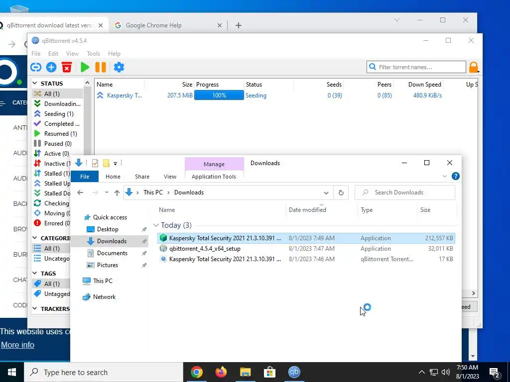Viewport: 510px width, 382px height.
Task: Select Checking status filter
Action: click(52, 203)
